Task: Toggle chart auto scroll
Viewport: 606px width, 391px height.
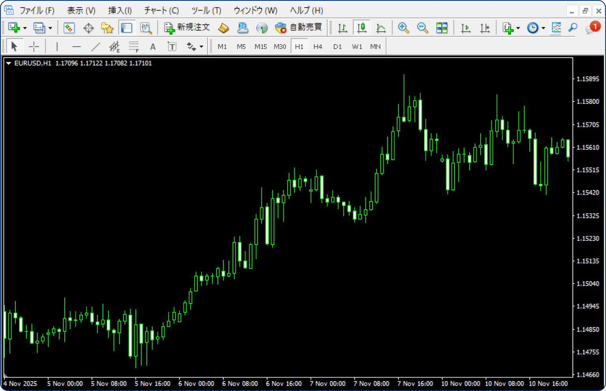Action: coord(466,28)
